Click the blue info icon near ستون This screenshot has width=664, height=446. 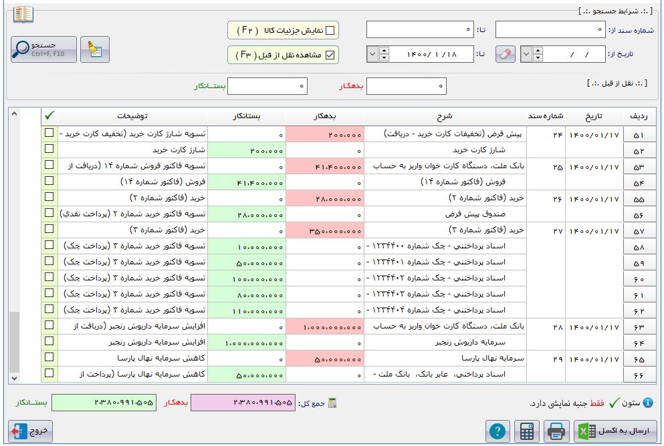(648, 403)
